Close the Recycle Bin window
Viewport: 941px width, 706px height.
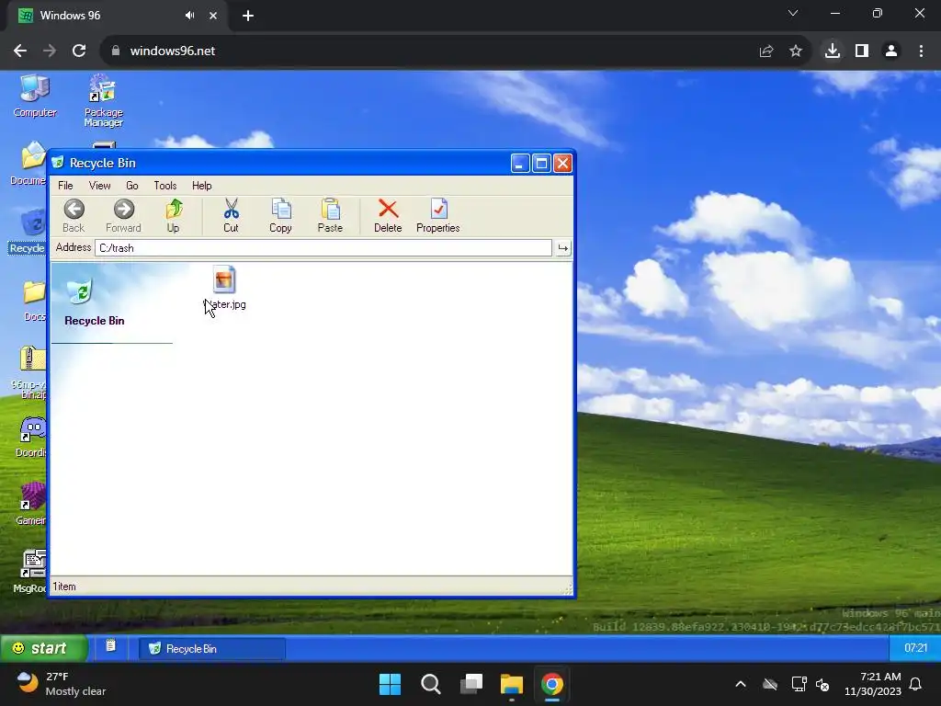[562, 164]
